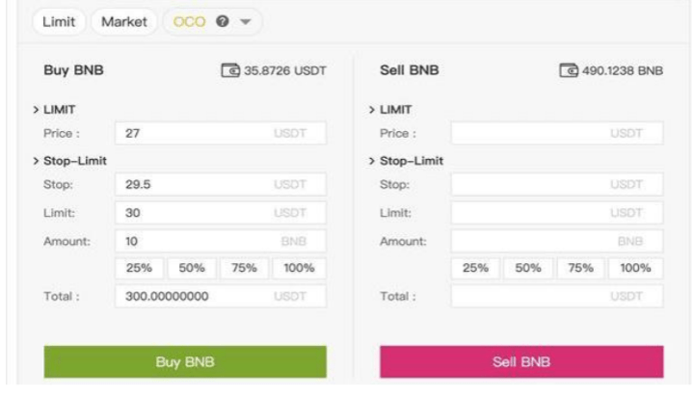Screen dimensions: 694x396
Task: Choose 25% of balance on Buy side
Action: click(140, 268)
